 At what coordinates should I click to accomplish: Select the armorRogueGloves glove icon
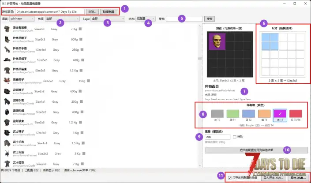[x=7, y=102]
